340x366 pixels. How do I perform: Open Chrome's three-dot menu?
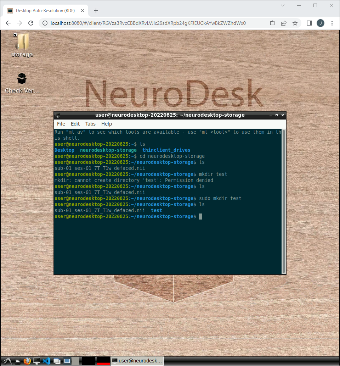pos(332,23)
